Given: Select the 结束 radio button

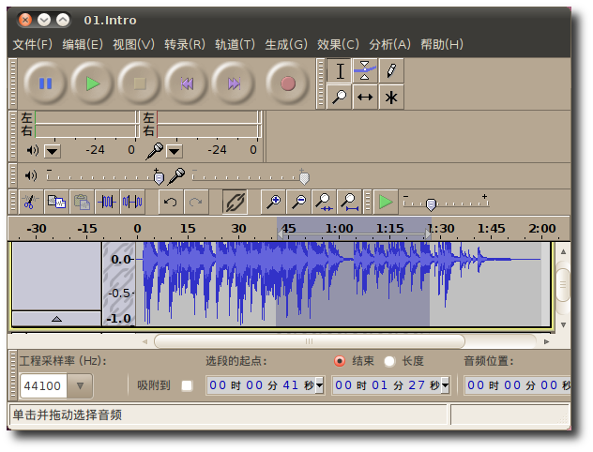Looking at the screenshot, I should pyautogui.click(x=339, y=361).
